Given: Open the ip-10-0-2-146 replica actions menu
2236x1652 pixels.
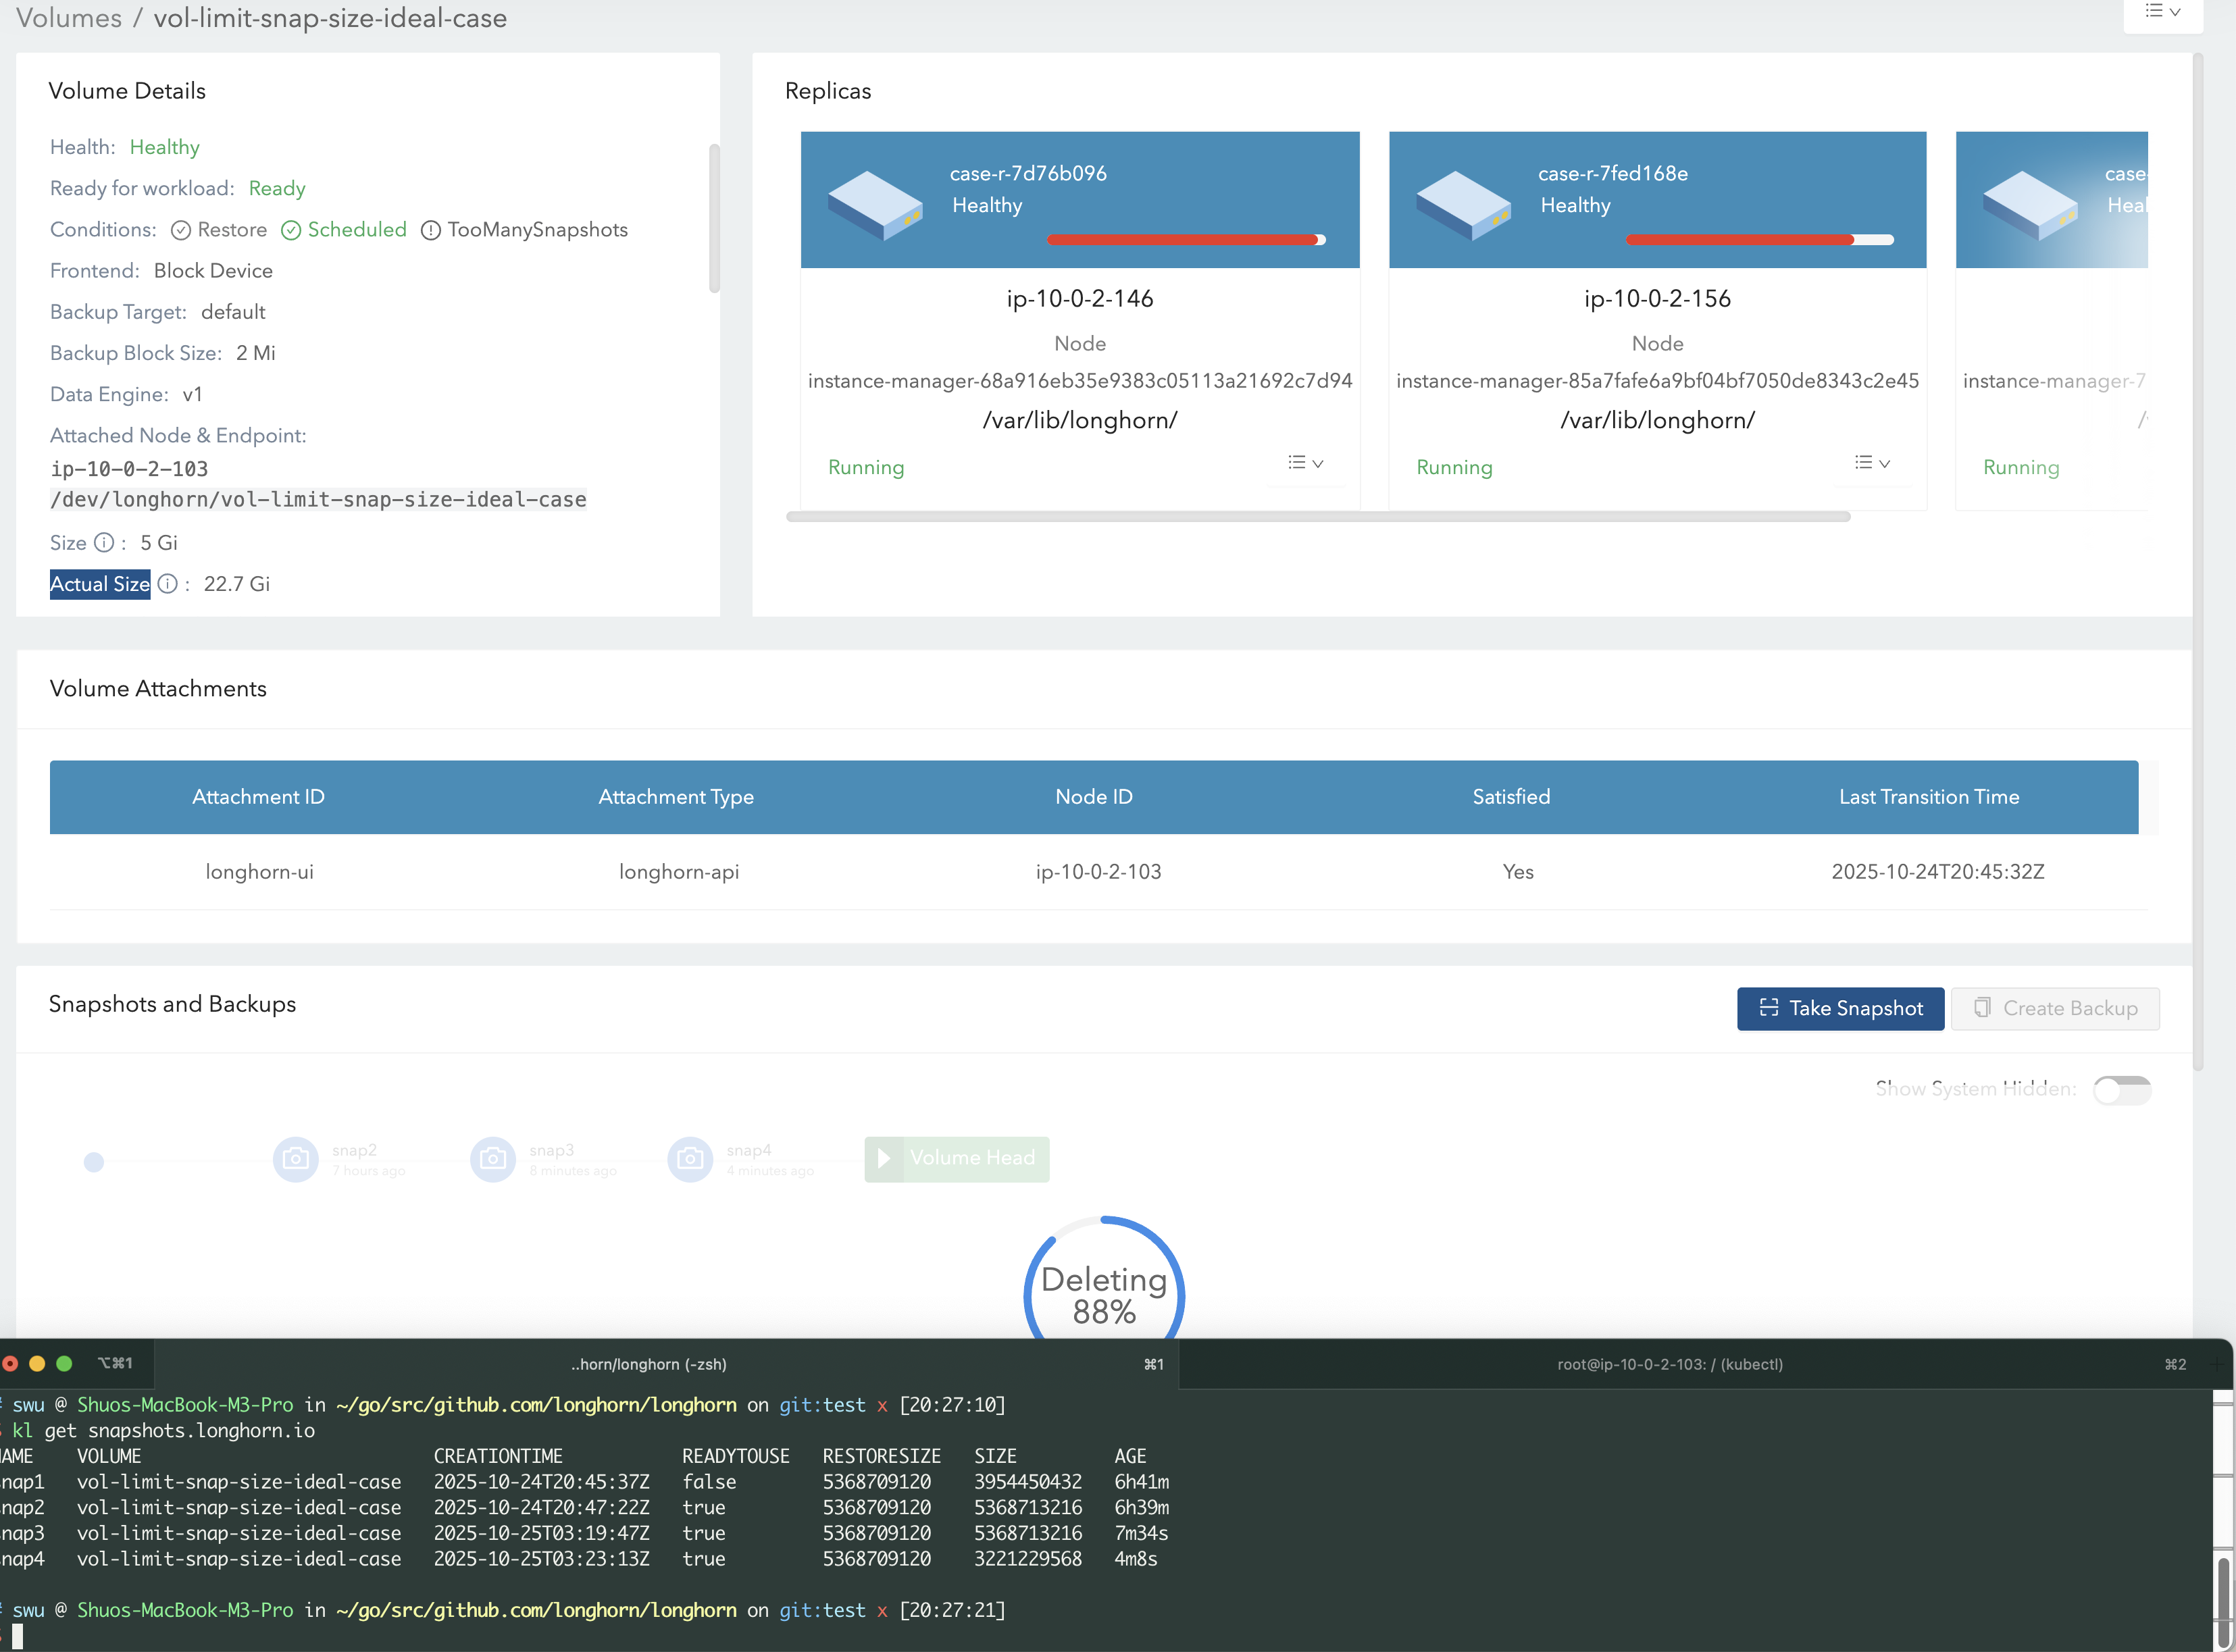Looking at the screenshot, I should coord(1306,463).
